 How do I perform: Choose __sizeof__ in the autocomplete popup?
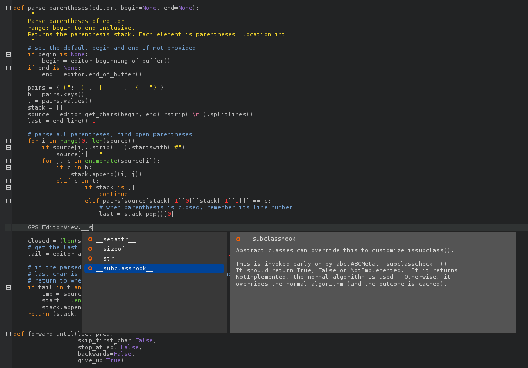pyautogui.click(x=114, y=249)
